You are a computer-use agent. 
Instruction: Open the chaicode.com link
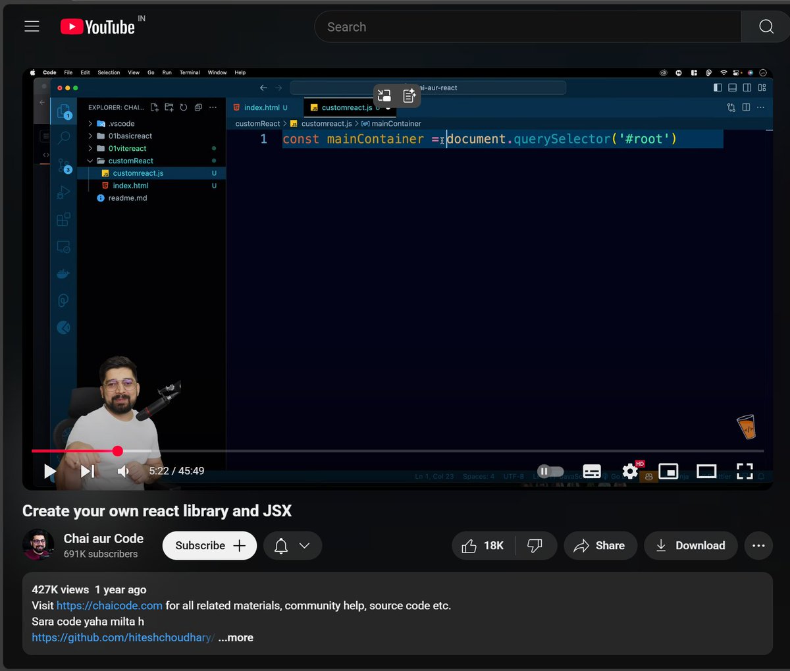coord(109,606)
